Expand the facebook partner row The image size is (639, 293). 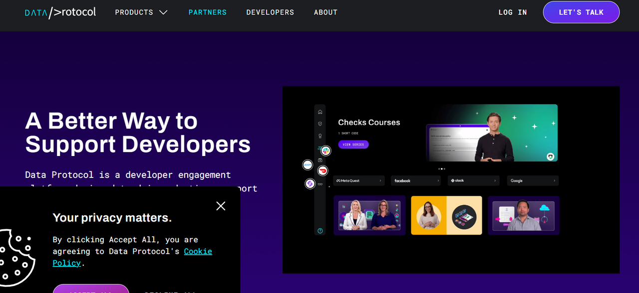pos(416,180)
